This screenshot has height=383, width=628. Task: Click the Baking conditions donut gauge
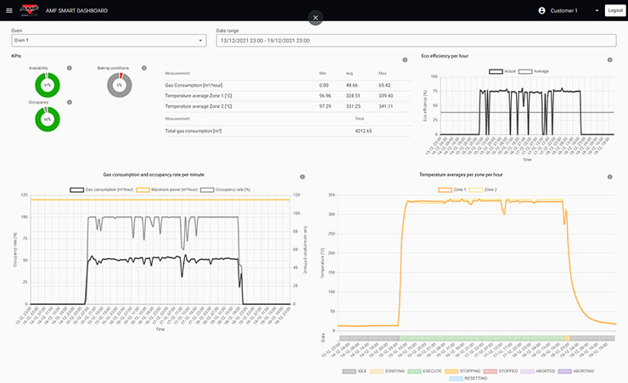coord(120,85)
